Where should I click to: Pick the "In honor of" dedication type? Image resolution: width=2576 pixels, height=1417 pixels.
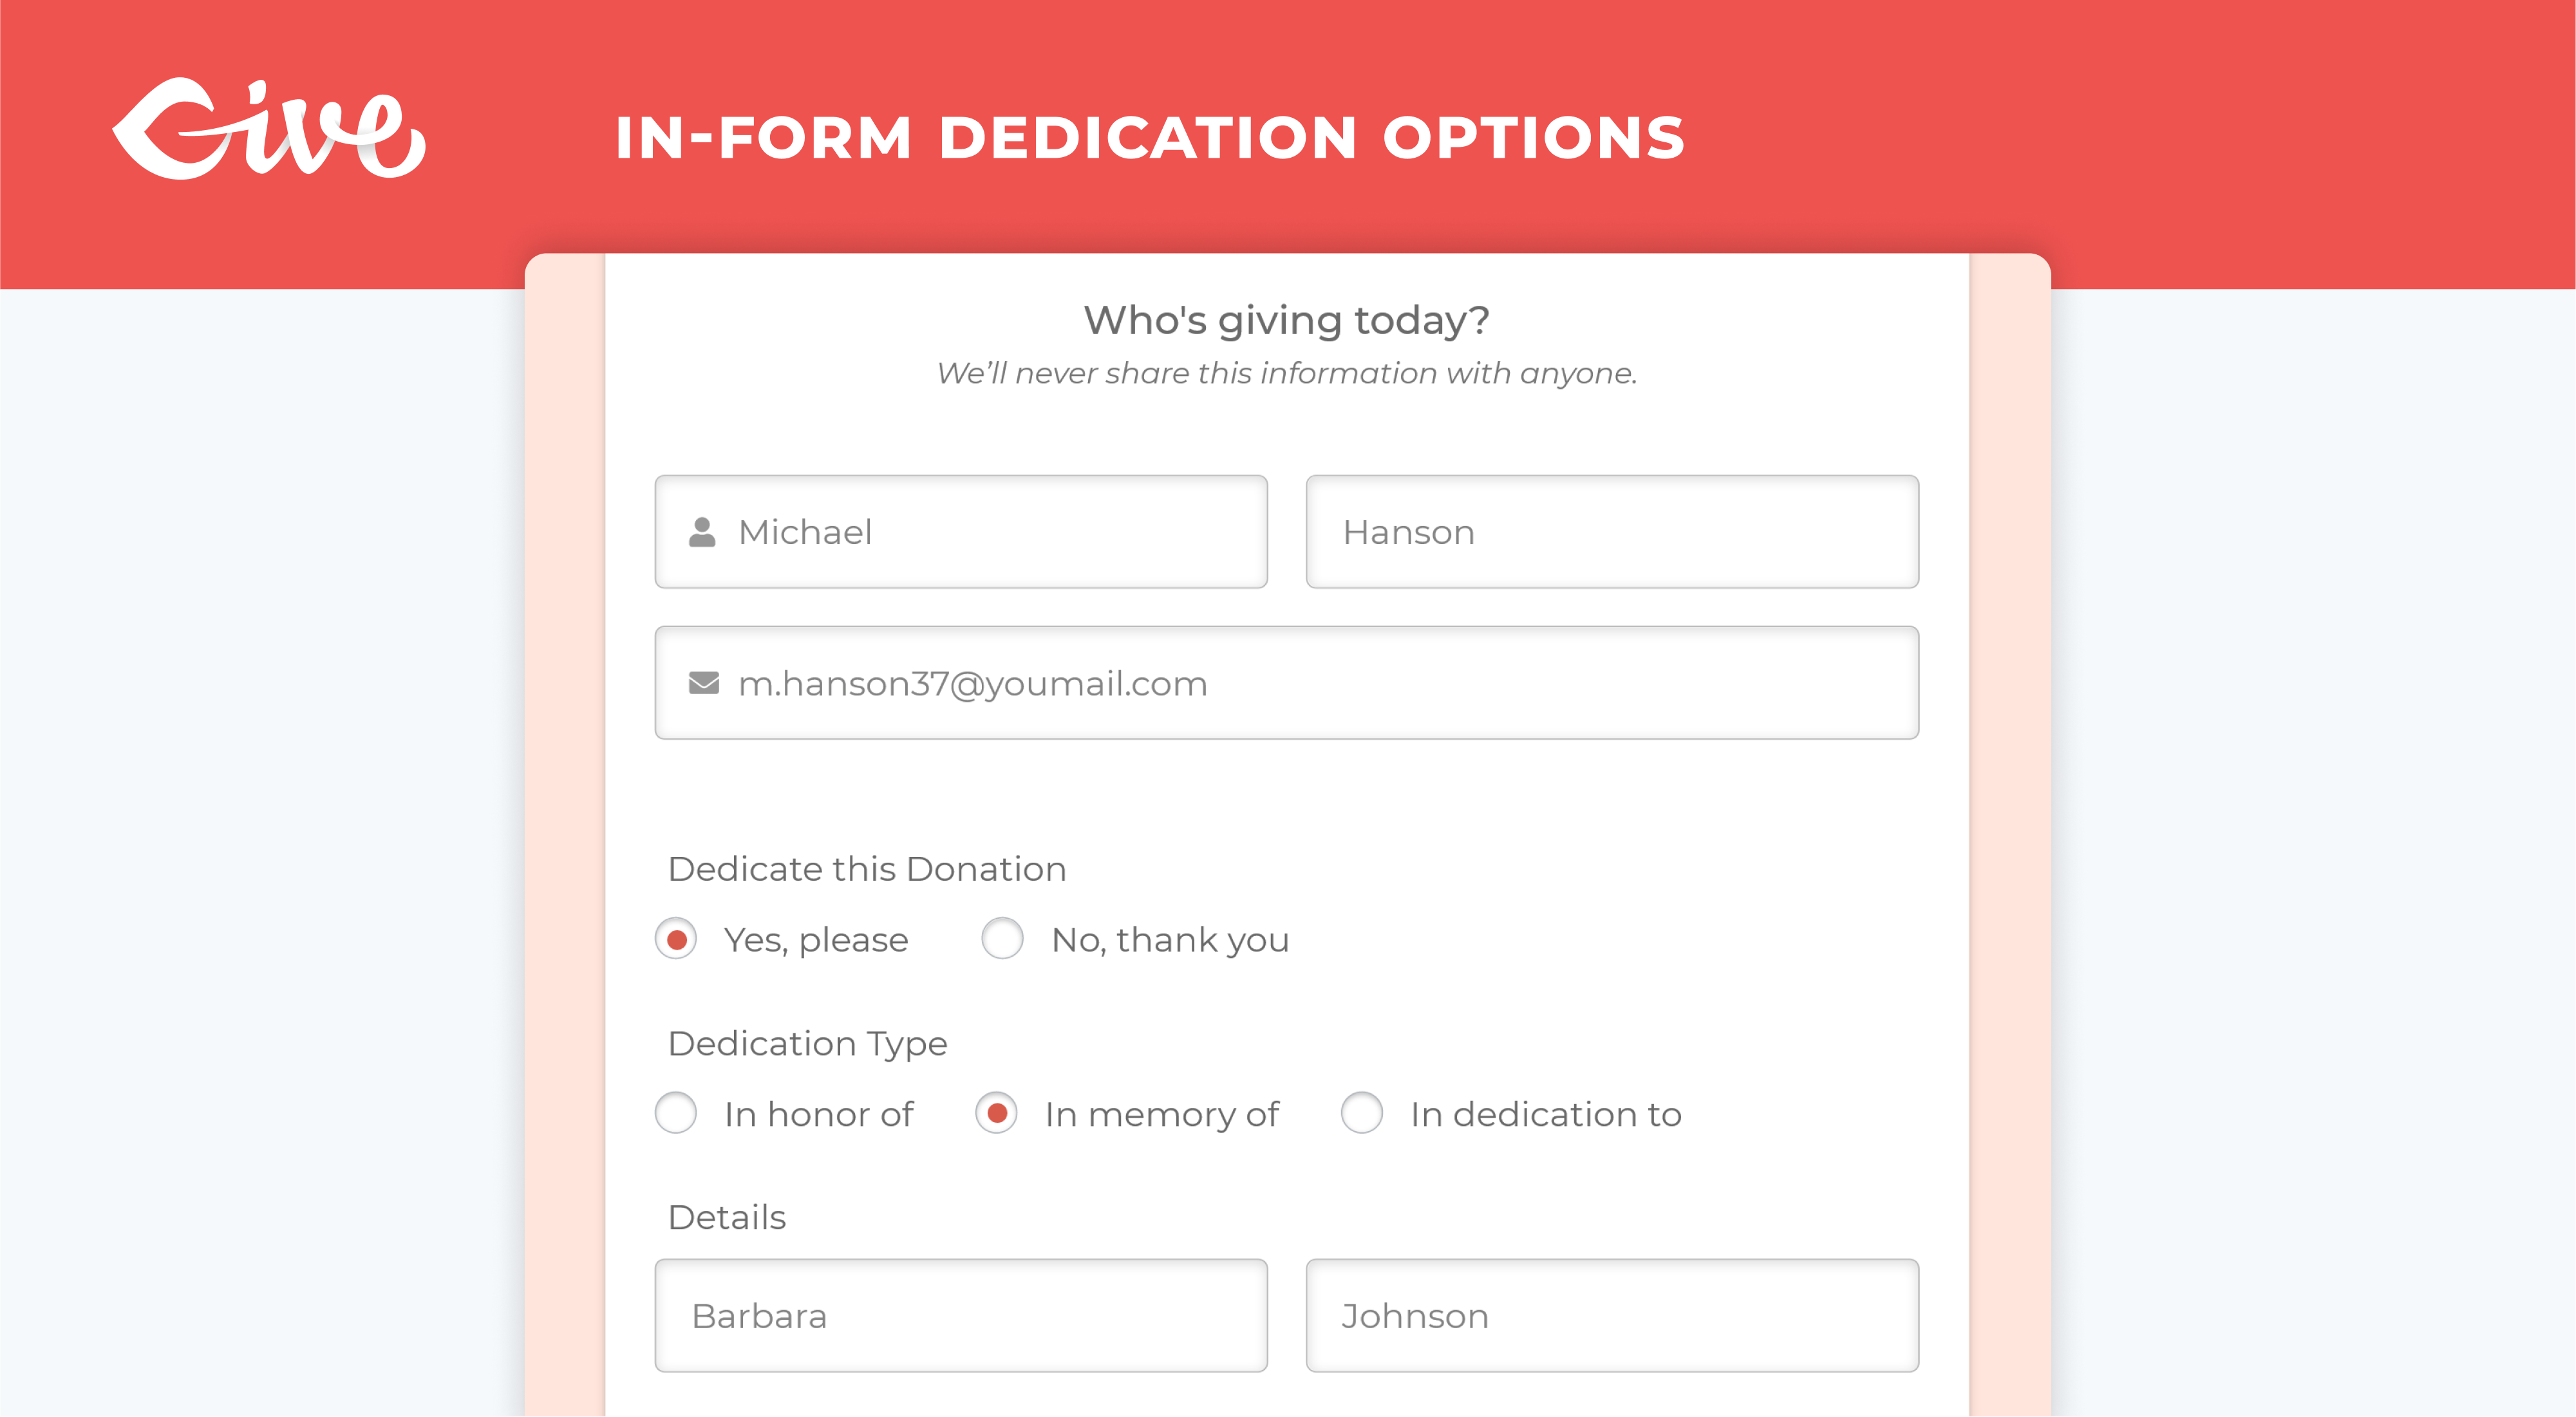click(x=676, y=1113)
